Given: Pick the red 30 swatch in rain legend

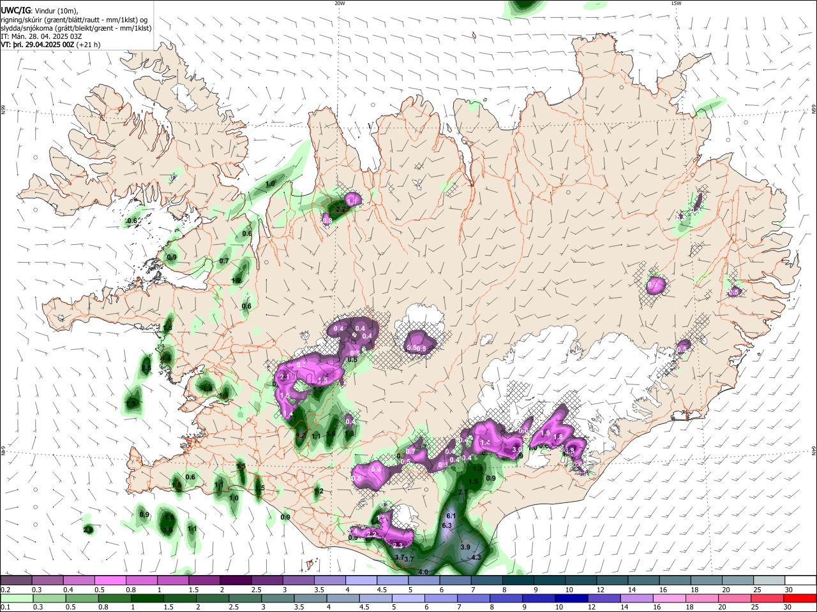Looking at the screenshot, I should (x=800, y=598).
